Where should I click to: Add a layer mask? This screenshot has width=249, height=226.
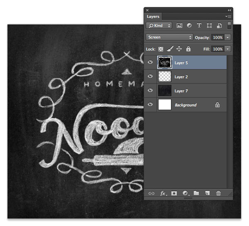174,193
